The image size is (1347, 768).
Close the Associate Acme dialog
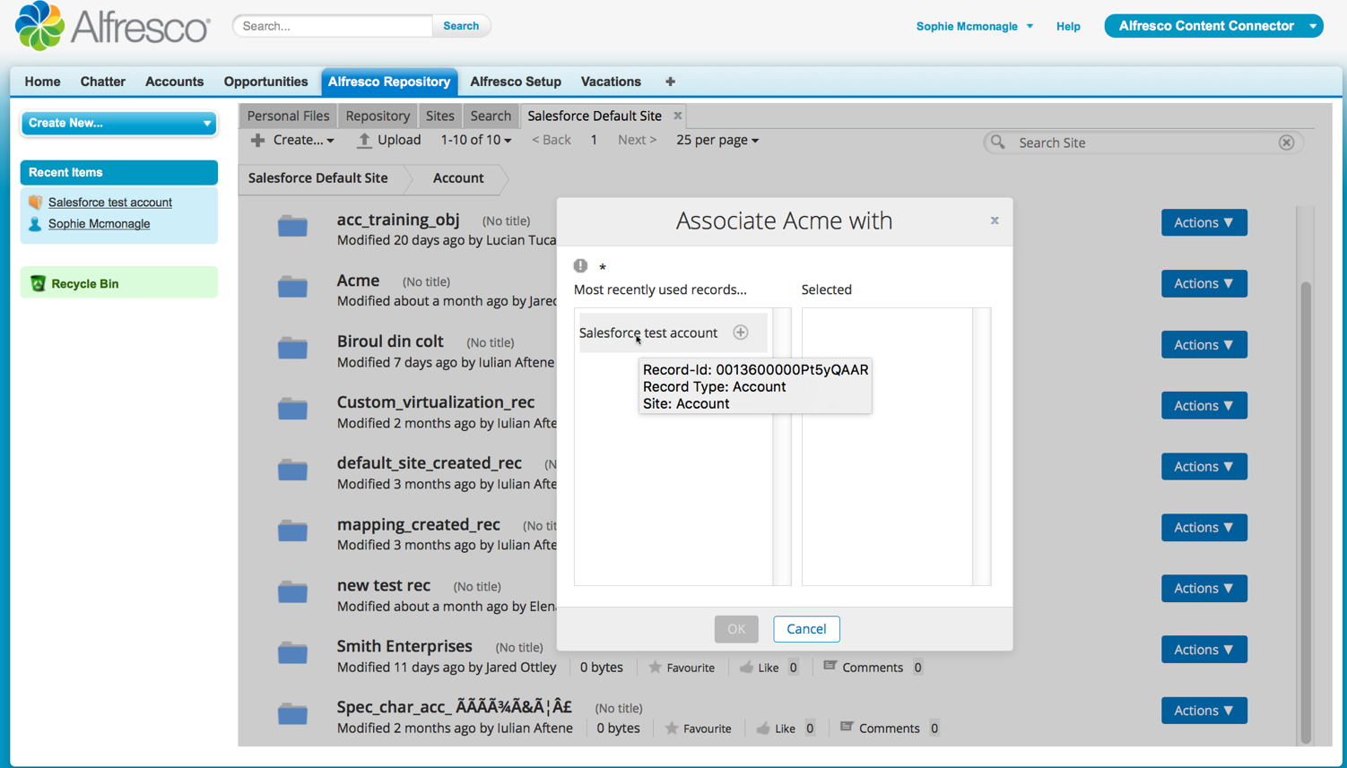coord(994,220)
